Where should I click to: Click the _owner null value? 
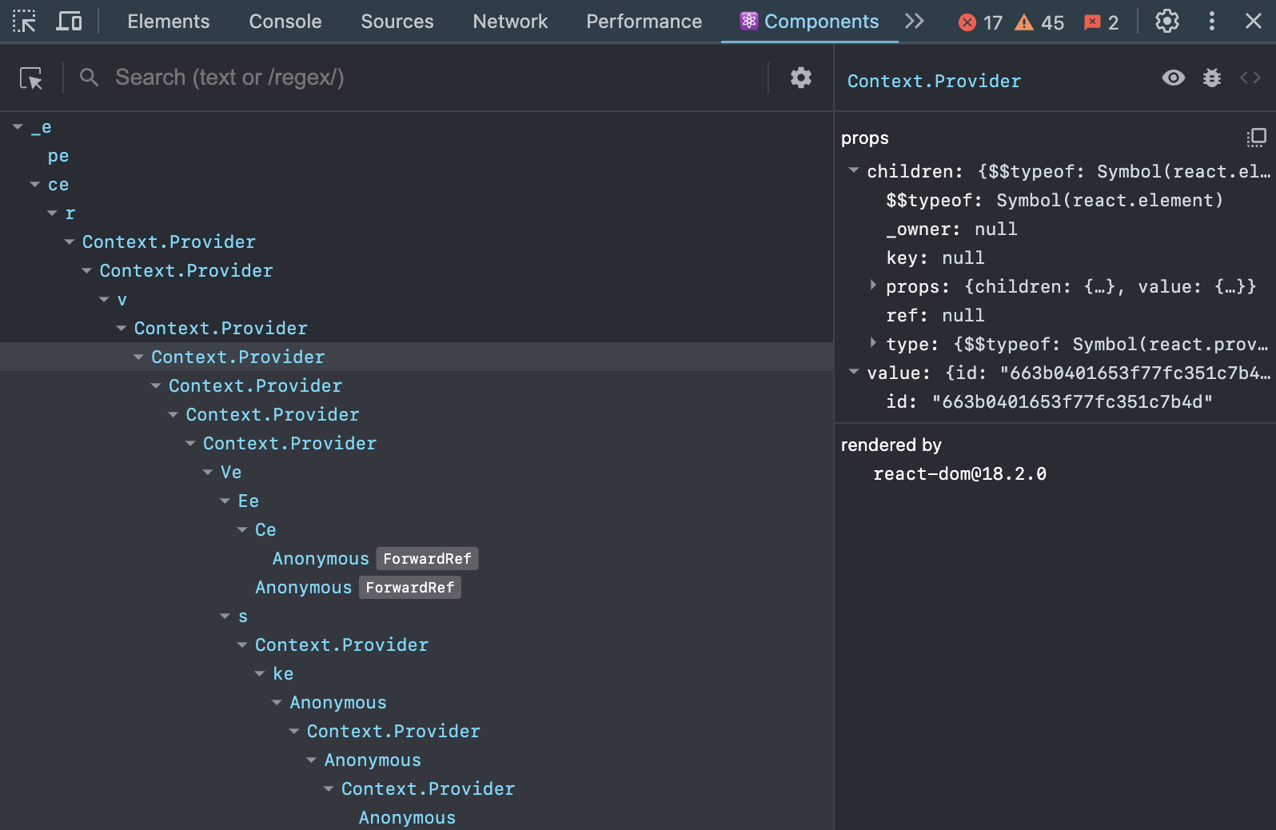pyautogui.click(x=996, y=229)
